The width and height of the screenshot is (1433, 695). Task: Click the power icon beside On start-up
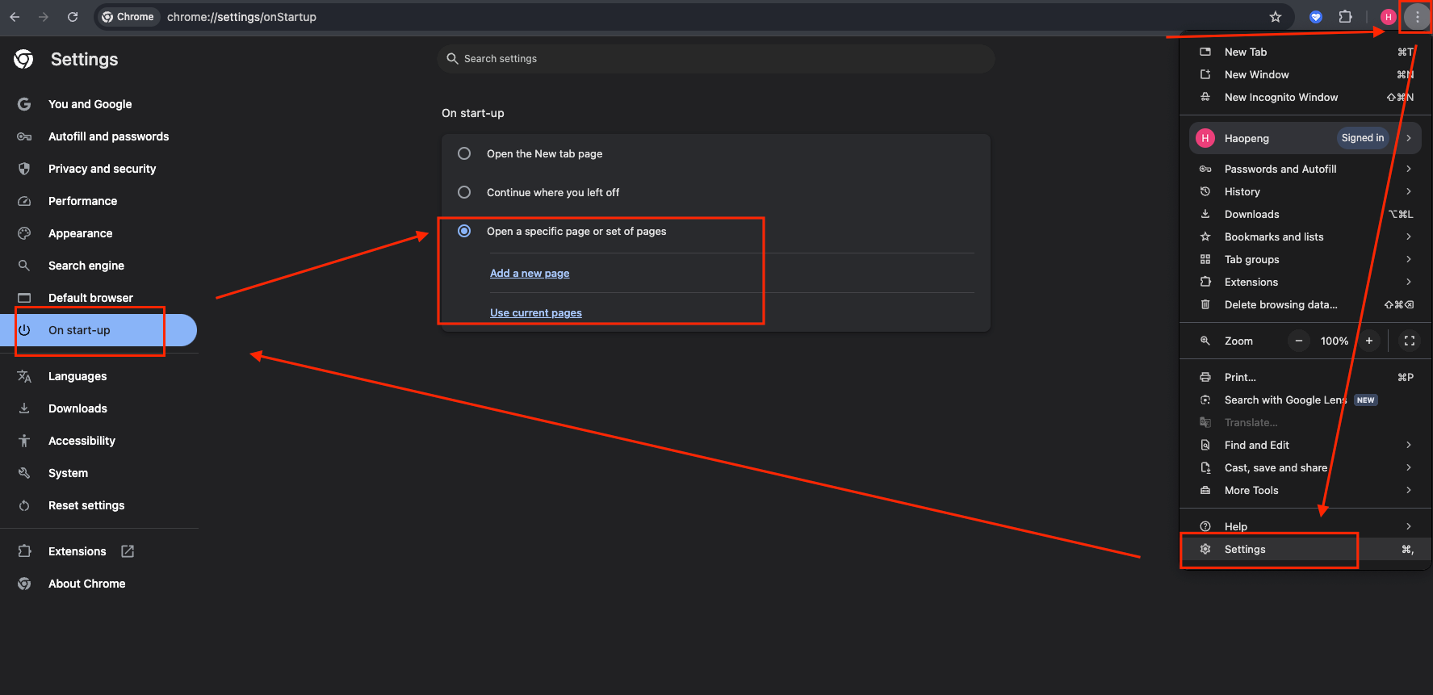click(x=24, y=330)
